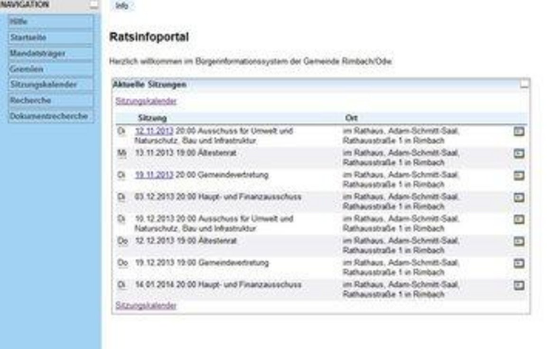Open Hilfe from the navigation menu
The height and width of the screenshot is (349, 560).
[x=50, y=21]
